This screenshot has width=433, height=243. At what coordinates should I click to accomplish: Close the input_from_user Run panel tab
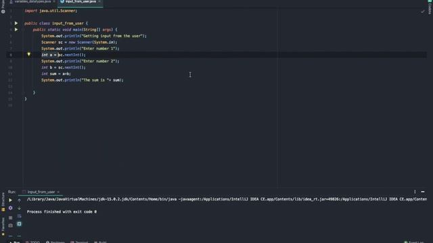click(x=58, y=192)
